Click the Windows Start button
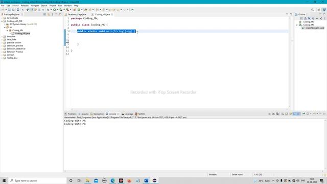 [4, 180]
